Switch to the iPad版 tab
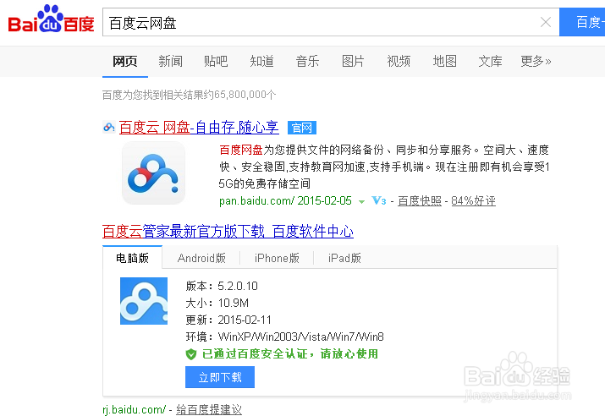This screenshot has width=605, height=416. [x=344, y=258]
